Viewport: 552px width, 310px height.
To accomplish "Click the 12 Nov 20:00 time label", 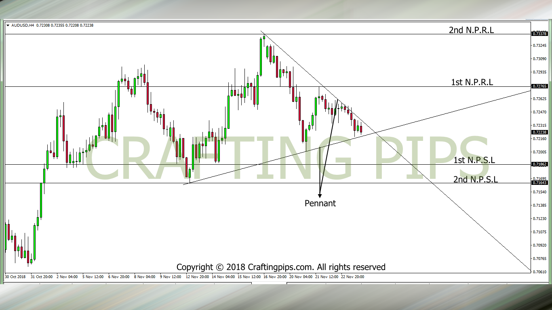I will (198, 277).
